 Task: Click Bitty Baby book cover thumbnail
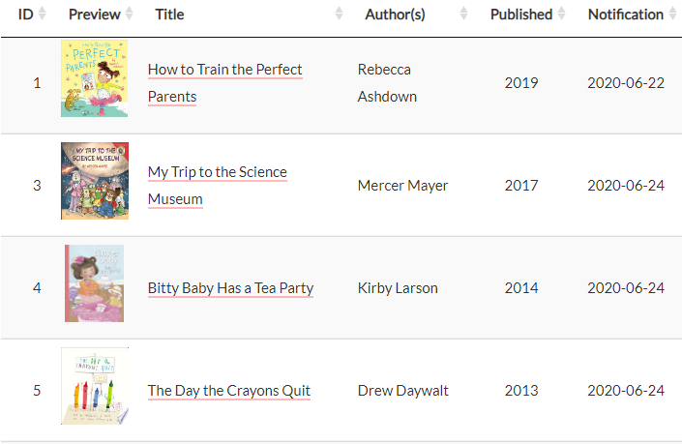tap(94, 283)
